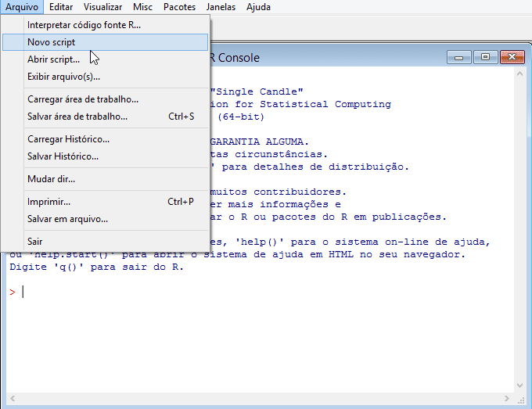Open the Pacotes menu
Screen dimensions: 532x409
coord(179,7)
